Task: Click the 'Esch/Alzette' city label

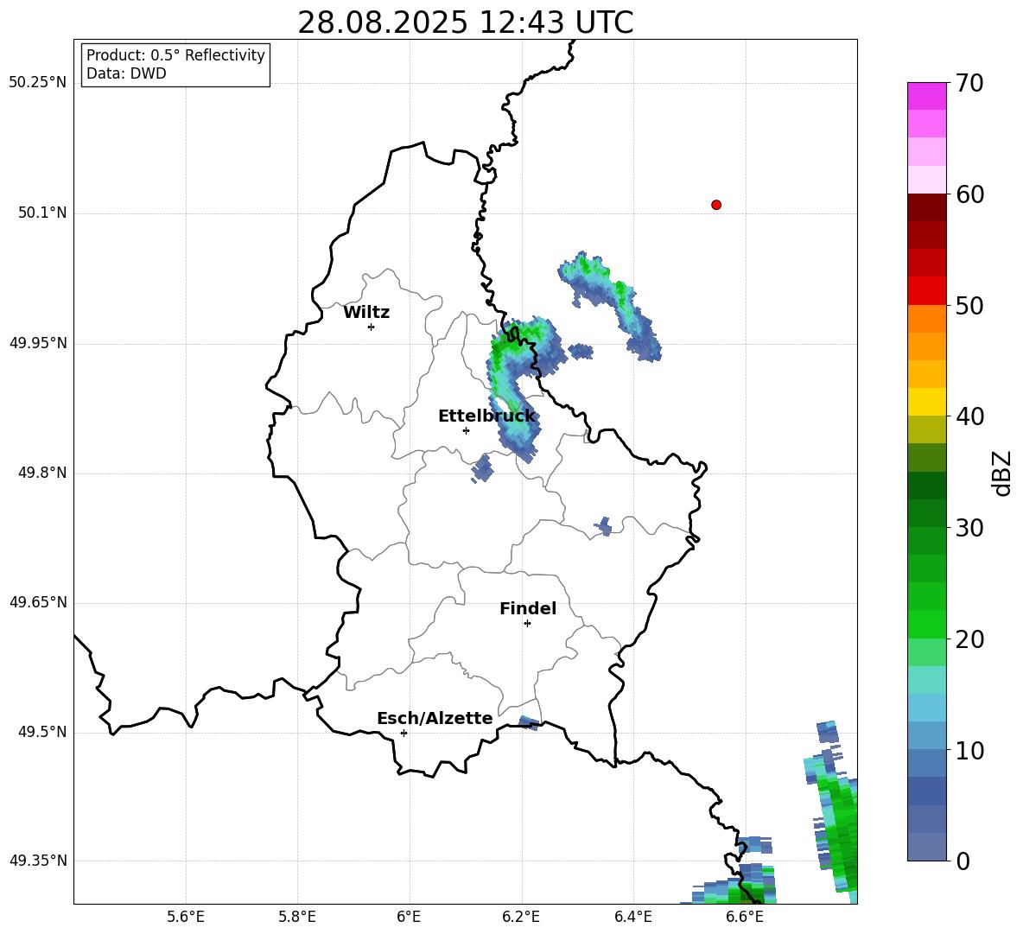Action: [435, 718]
